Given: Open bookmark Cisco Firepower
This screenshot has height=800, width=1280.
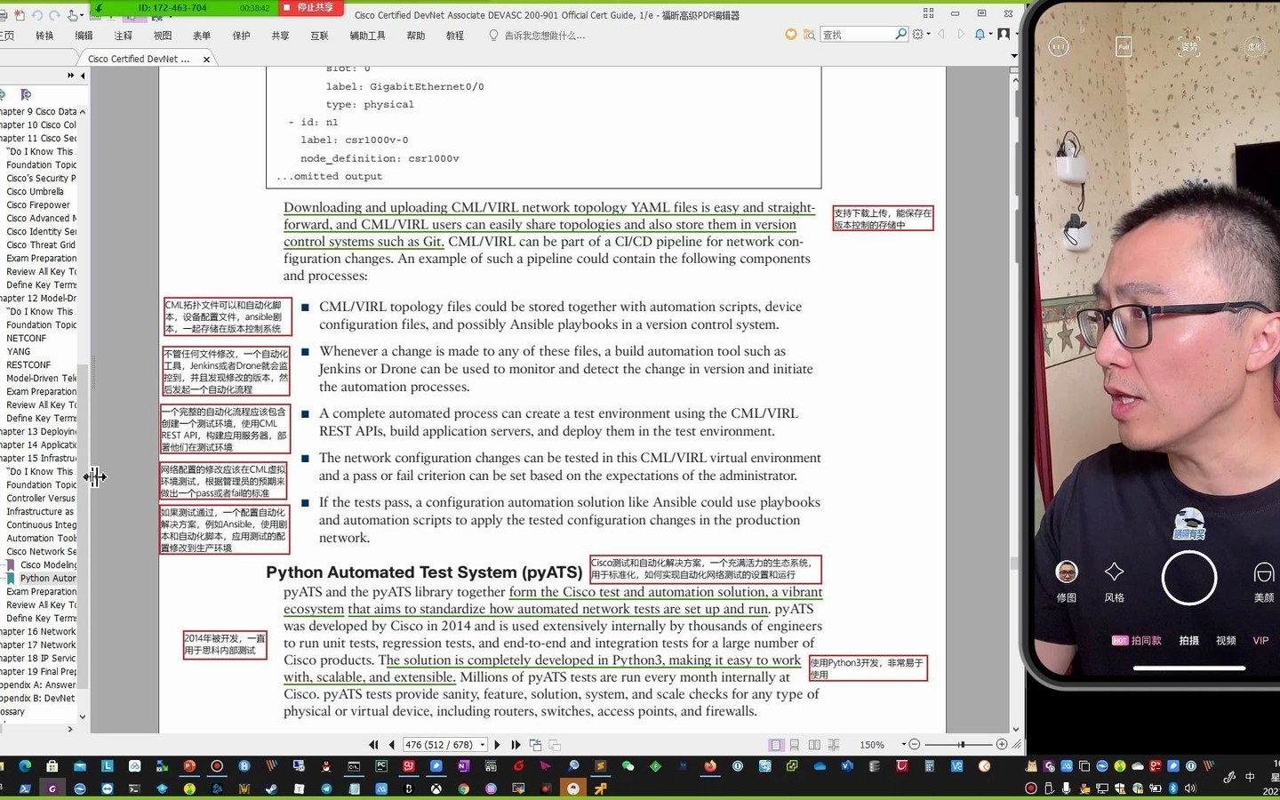Looking at the screenshot, I should pyautogui.click(x=37, y=205).
